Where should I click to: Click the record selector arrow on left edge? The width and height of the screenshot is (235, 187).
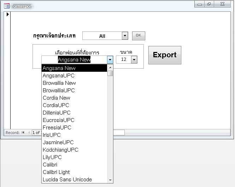[x=8, y=14]
